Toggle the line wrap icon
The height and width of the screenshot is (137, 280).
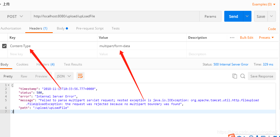[x=80, y=76]
